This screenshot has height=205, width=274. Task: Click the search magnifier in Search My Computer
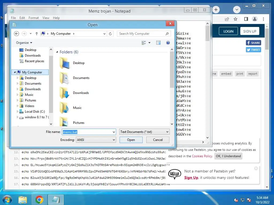(x=167, y=33)
